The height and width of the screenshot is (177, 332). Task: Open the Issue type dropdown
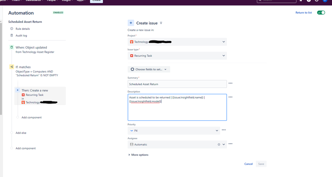[177, 56]
